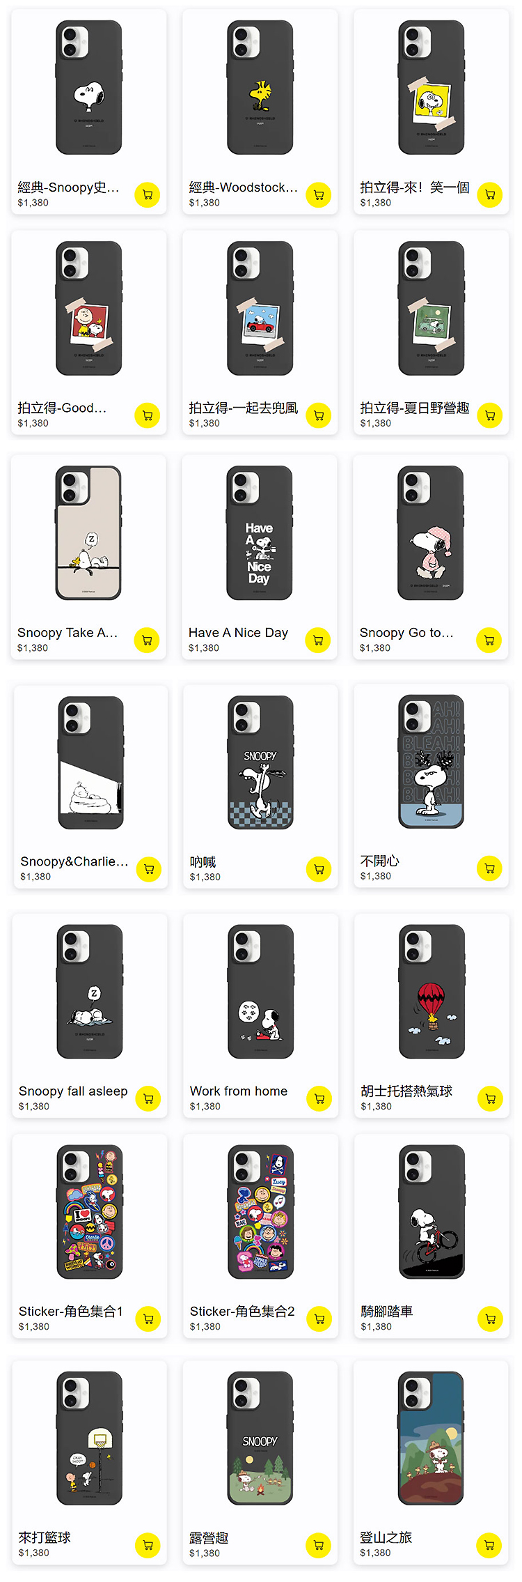Image resolution: width=522 pixels, height=1582 pixels.
Task: Add 登山之旅 case to cart
Action: (x=489, y=1545)
